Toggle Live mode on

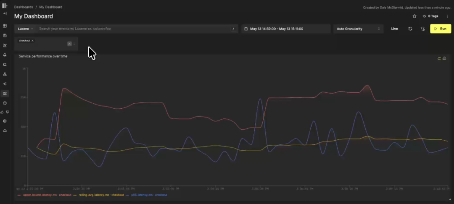tap(394, 29)
